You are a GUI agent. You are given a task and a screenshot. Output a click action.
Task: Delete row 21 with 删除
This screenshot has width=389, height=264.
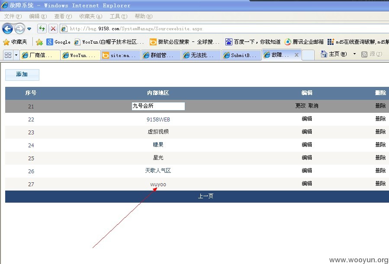tap(381, 106)
